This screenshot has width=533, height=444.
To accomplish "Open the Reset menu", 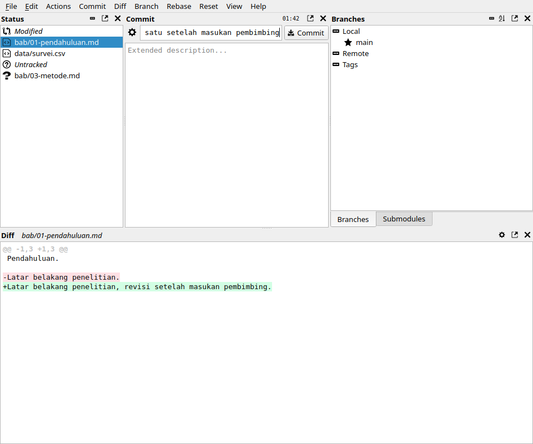I will [209, 7].
